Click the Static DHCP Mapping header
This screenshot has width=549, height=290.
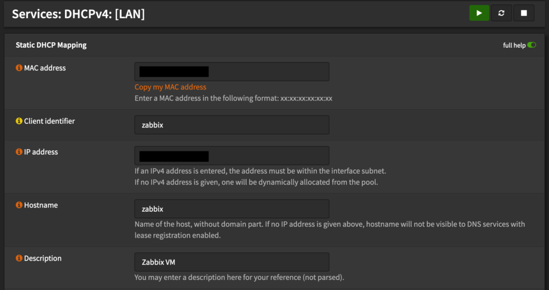click(x=51, y=46)
